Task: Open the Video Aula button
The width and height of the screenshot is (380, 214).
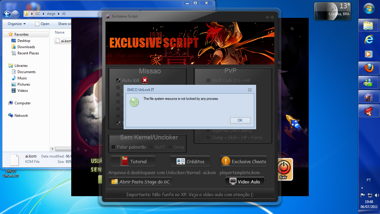Action: coord(245,182)
